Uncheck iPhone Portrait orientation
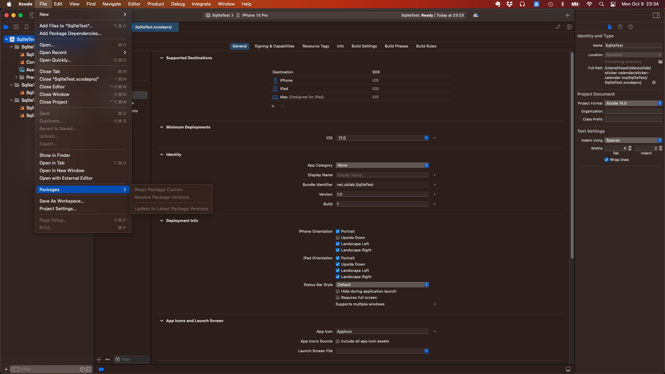The image size is (665, 374). [x=338, y=231]
